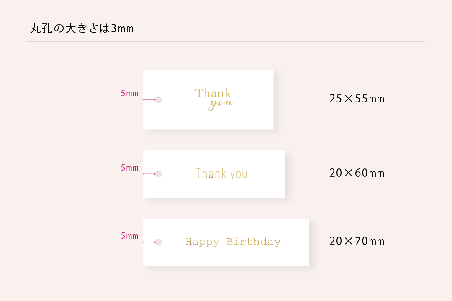The image size is (452, 301).
Task: Click the gold 'Happy Birthday' text
Action: (x=233, y=242)
